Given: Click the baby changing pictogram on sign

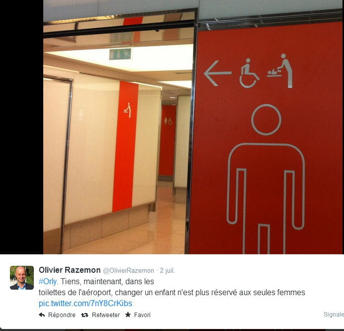Looking at the screenshot, I should [280, 71].
